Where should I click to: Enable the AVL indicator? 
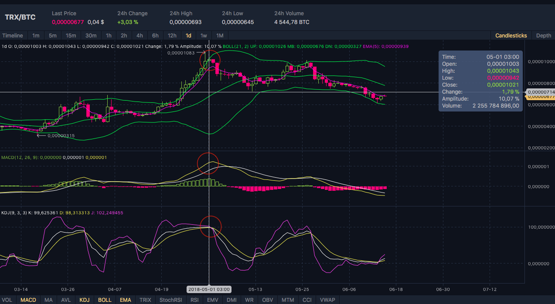pyautogui.click(x=66, y=300)
